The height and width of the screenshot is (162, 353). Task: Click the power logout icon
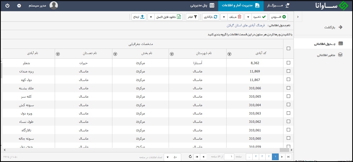pyautogui.click(x=7, y=5)
